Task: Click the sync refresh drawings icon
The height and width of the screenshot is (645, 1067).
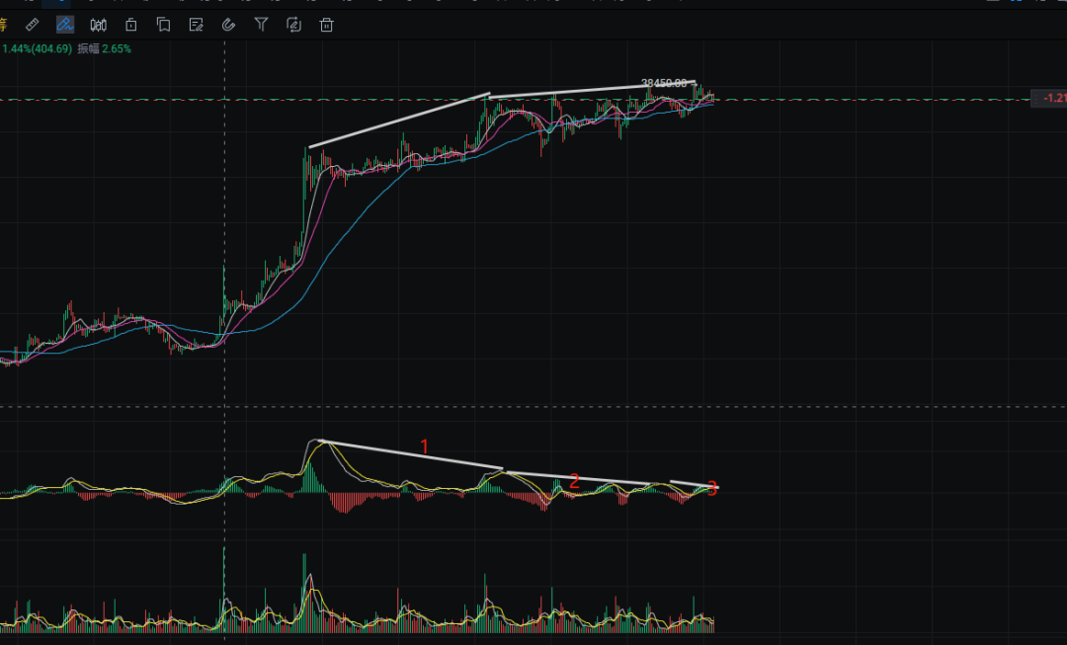Action: [294, 25]
